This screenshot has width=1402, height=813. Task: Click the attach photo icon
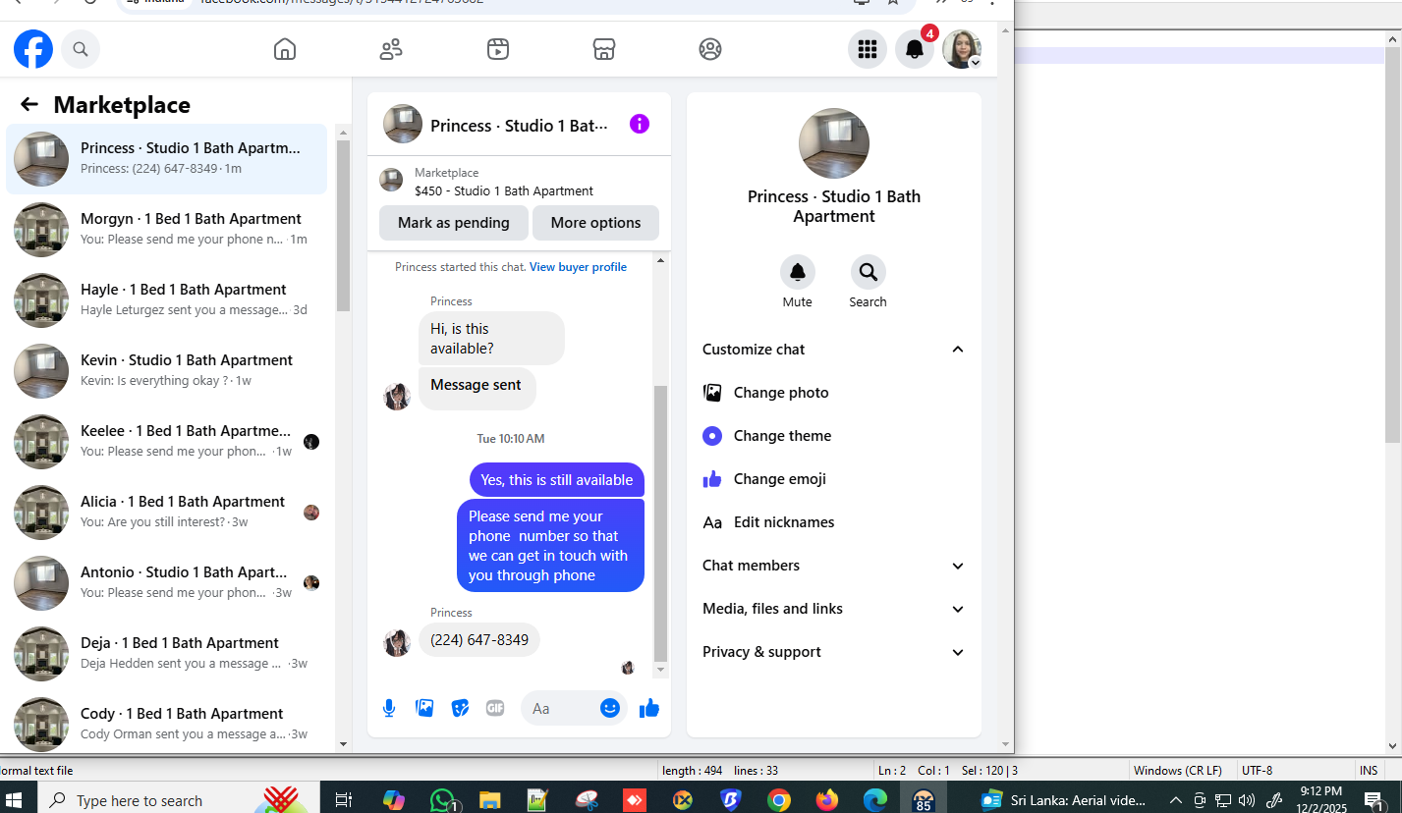(x=424, y=708)
